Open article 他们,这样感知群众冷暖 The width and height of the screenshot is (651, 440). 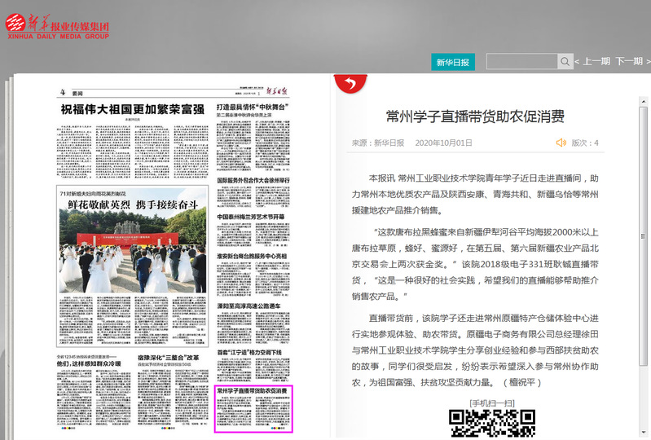90,363
